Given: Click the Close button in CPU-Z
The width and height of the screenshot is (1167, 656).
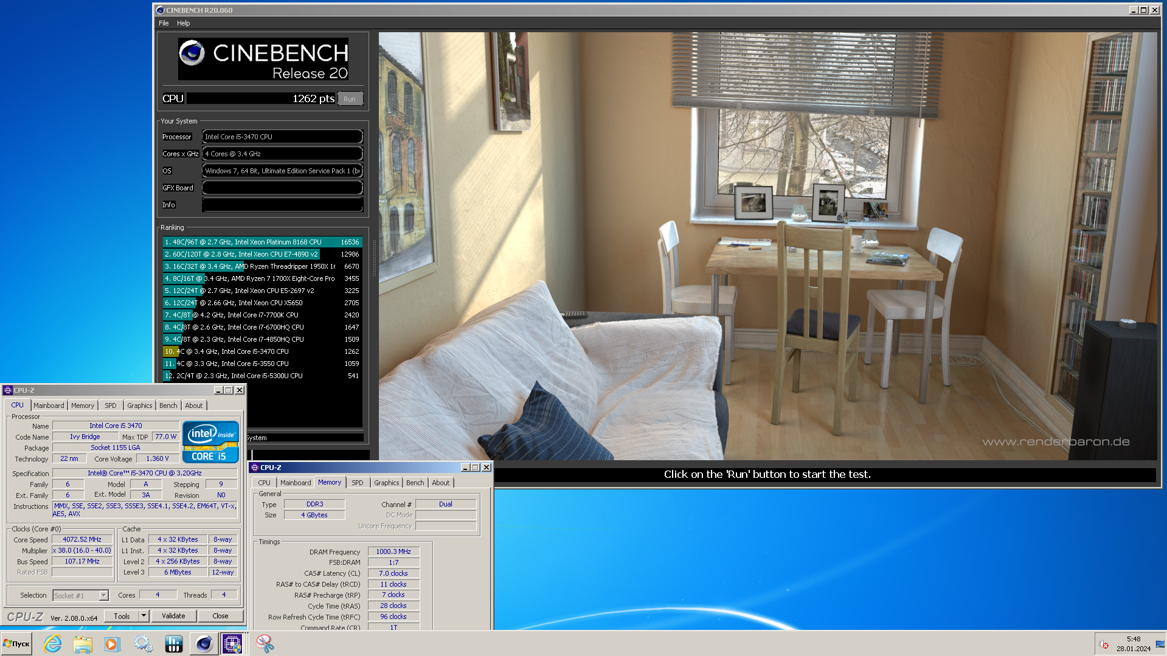Looking at the screenshot, I should click(x=220, y=616).
